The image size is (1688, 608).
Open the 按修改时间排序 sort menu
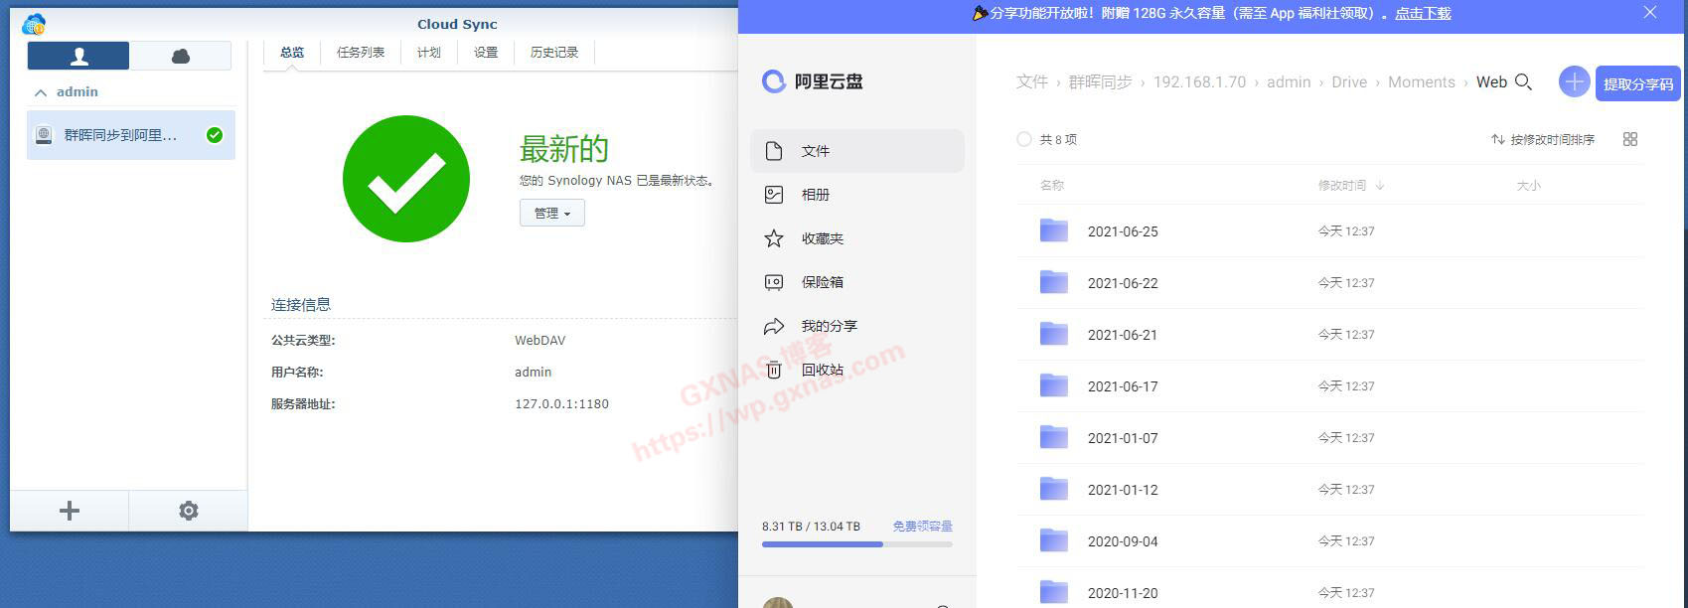tap(1543, 140)
